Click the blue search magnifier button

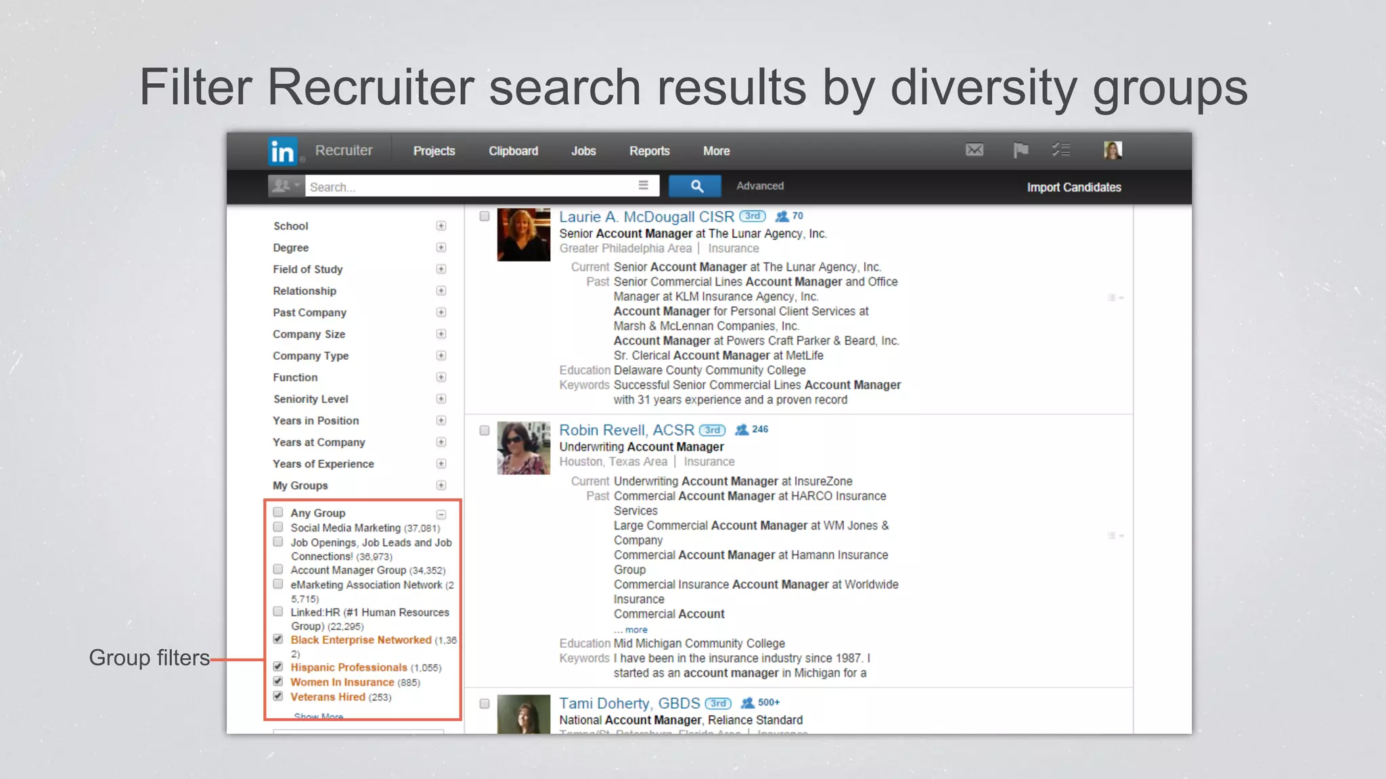coord(695,186)
